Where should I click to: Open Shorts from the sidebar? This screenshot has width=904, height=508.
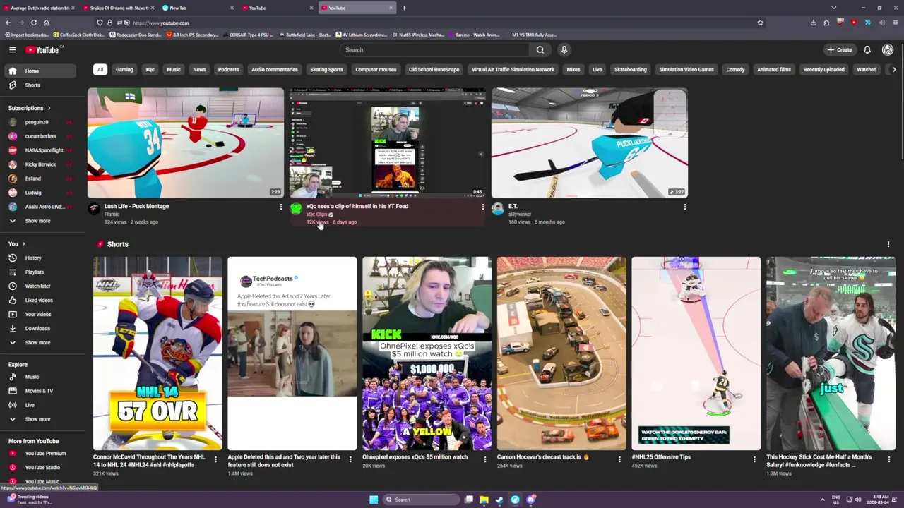[41, 85]
